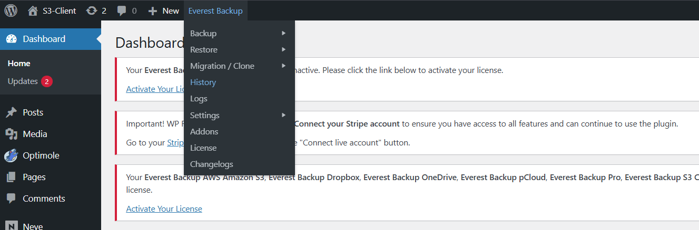Expand the Settings submenu arrow
Screen dimensions: 699x230
coord(284,115)
